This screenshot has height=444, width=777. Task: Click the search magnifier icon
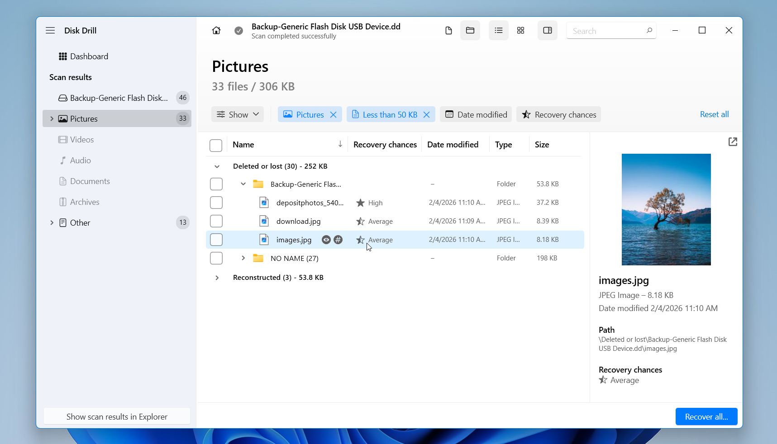point(649,31)
